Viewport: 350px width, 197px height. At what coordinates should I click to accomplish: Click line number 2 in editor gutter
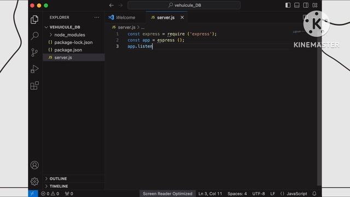tap(118, 40)
